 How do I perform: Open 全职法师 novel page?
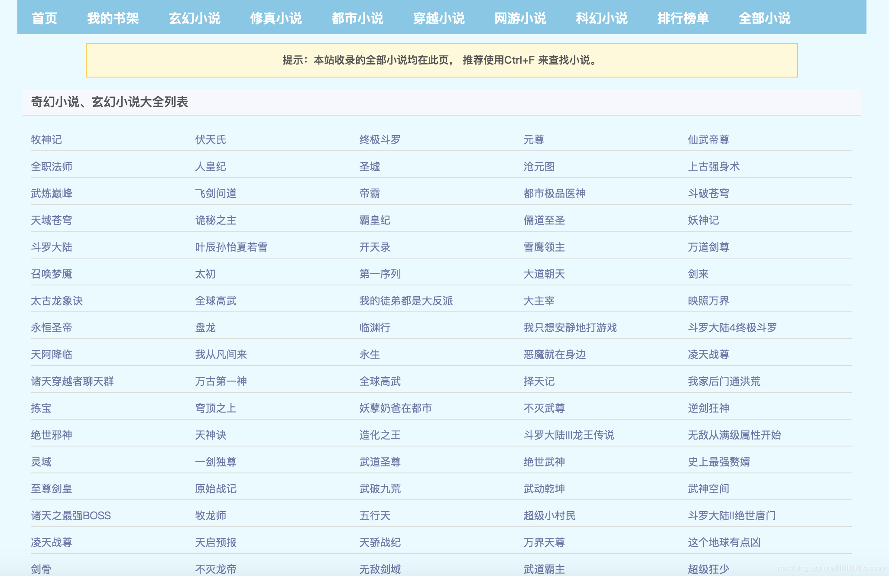(x=52, y=166)
